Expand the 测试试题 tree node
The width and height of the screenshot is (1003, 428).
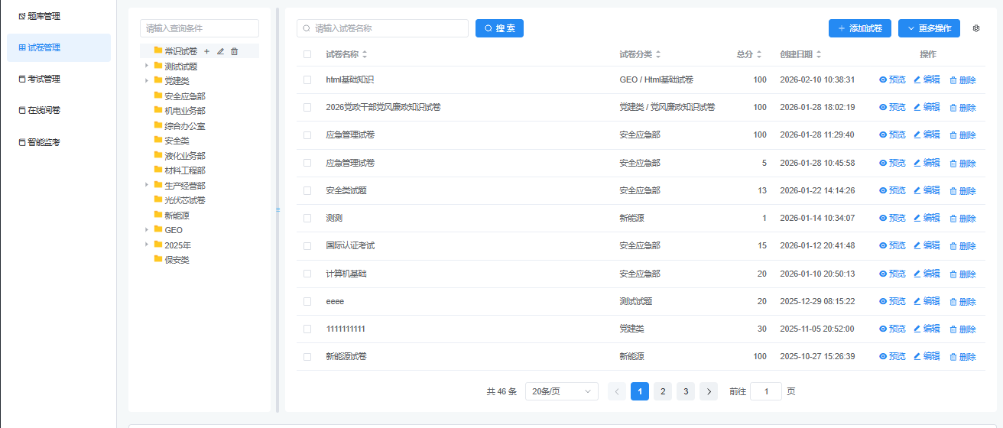point(146,66)
